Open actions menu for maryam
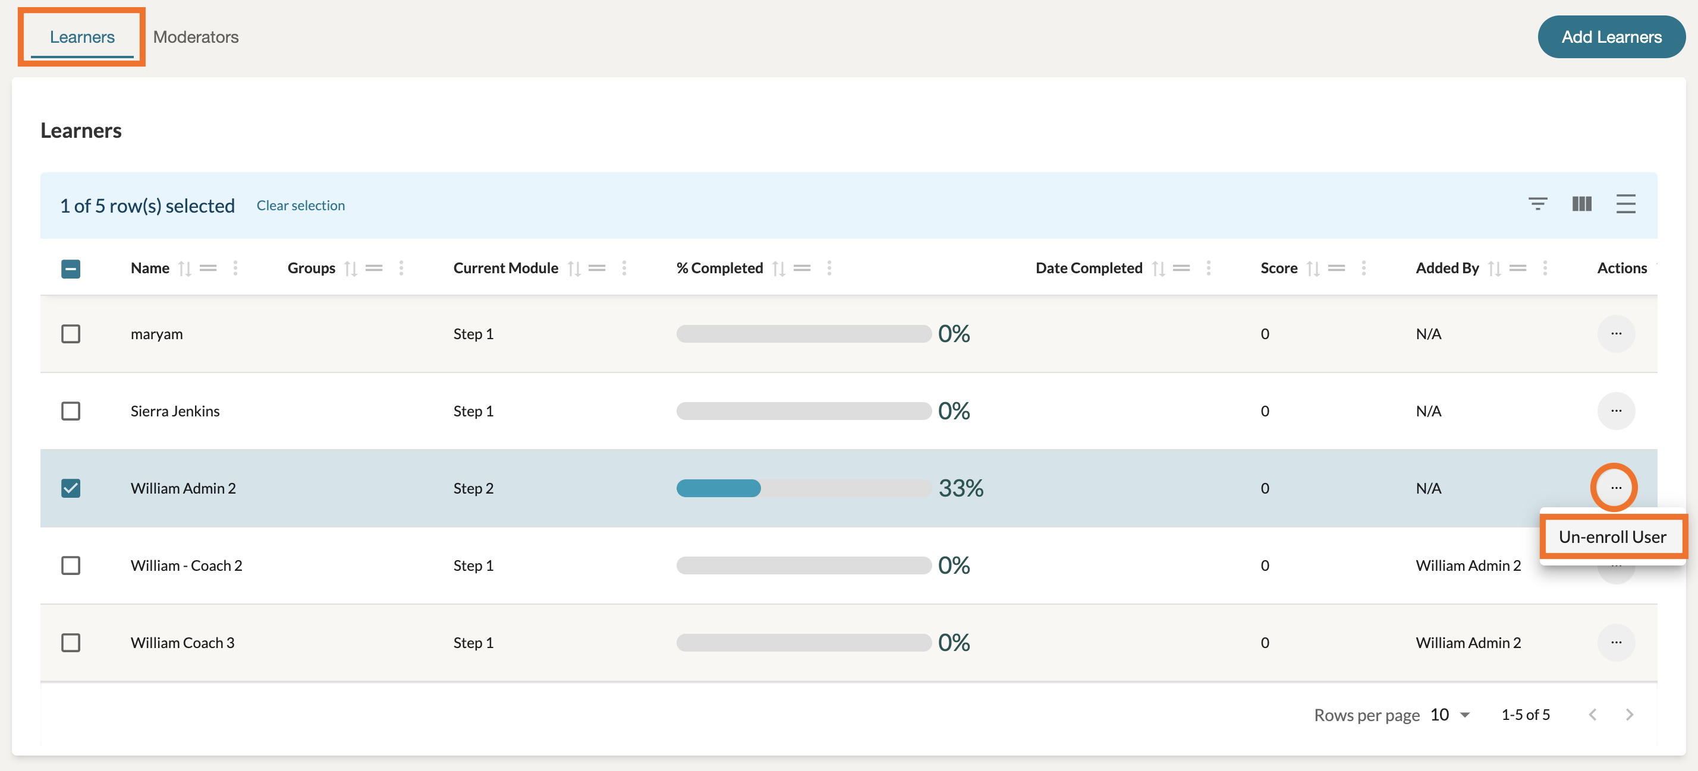This screenshot has height=771, width=1698. (1615, 334)
